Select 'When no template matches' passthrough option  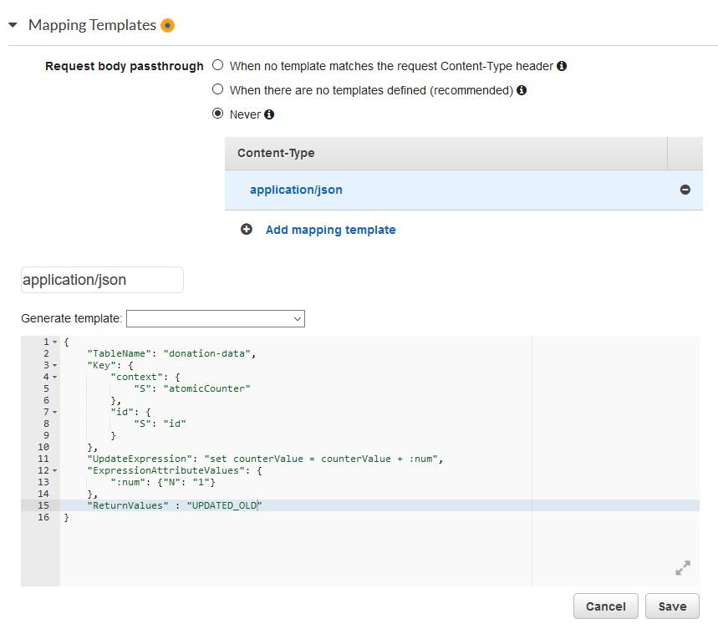point(218,65)
